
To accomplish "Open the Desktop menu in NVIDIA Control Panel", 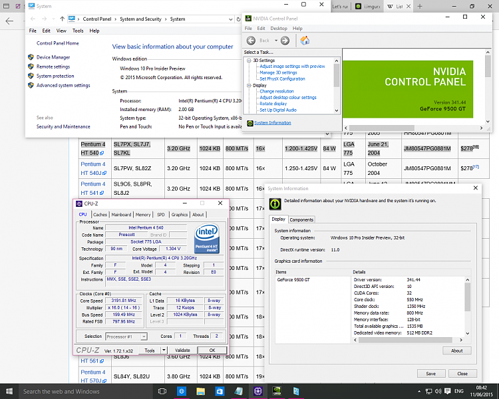I will point(279,29).
